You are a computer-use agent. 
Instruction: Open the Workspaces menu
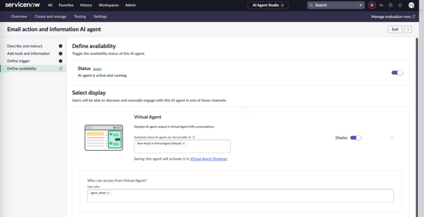click(x=109, y=5)
